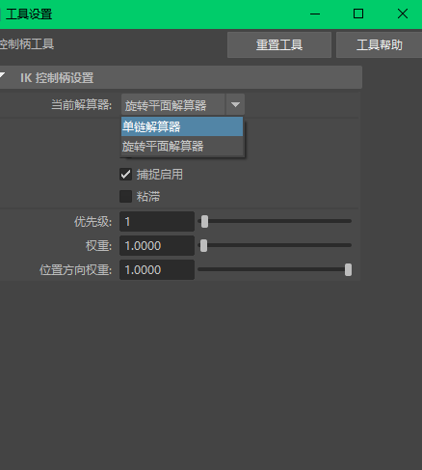Click the 位置方向权重 slider handle
Viewport: 422px width, 470px height.
(x=348, y=269)
